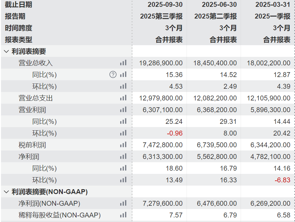
Task: Click the 合并报表 label under 2025-06-30
Action: point(218,40)
